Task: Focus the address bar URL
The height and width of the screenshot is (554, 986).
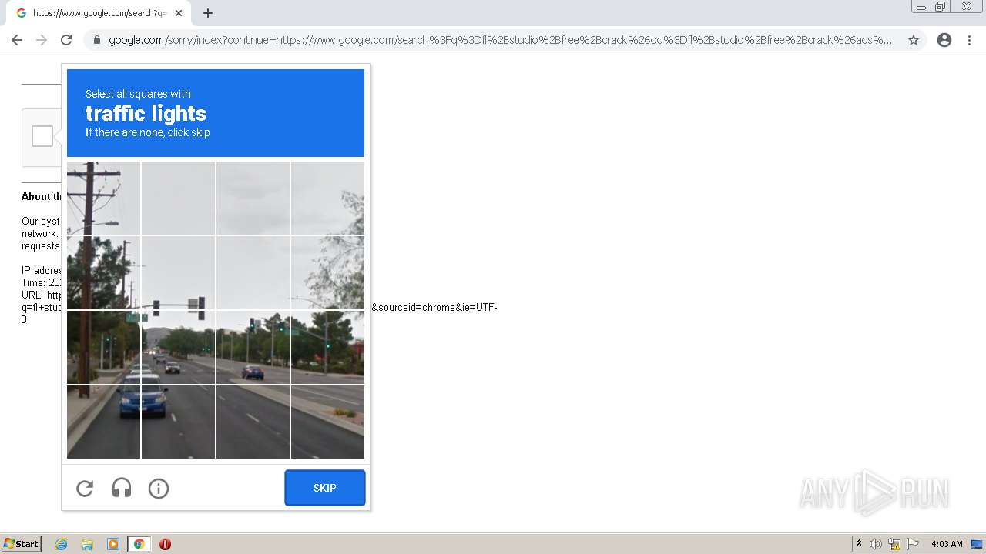Action: 501,40
